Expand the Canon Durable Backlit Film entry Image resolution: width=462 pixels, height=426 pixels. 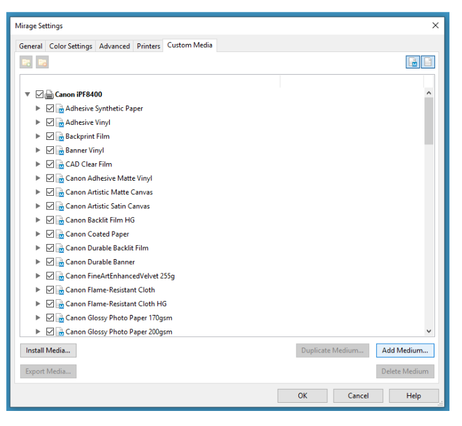point(38,248)
